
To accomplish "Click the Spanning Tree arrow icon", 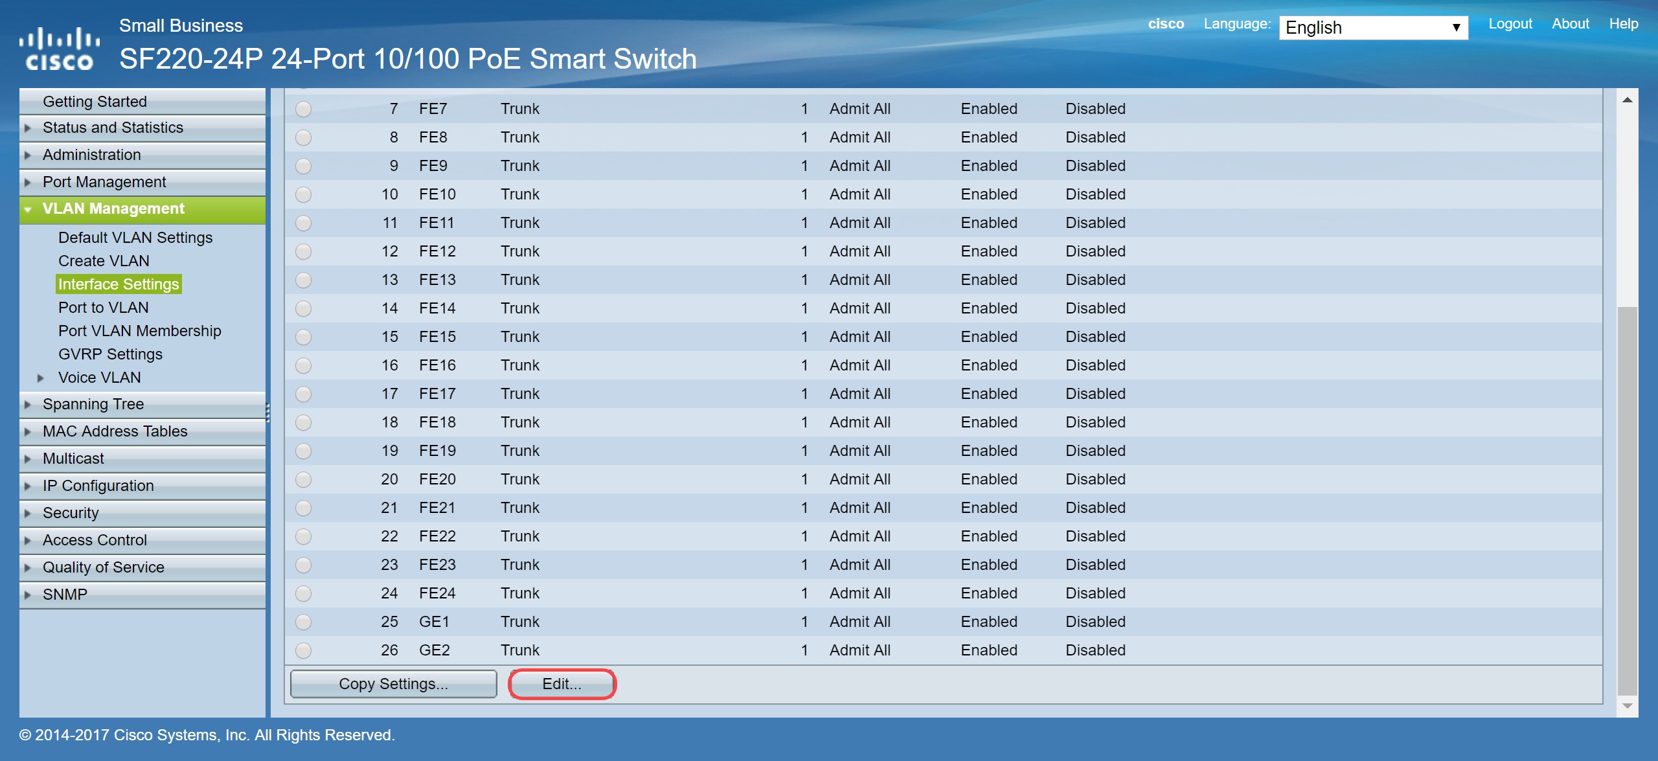I will (x=28, y=404).
